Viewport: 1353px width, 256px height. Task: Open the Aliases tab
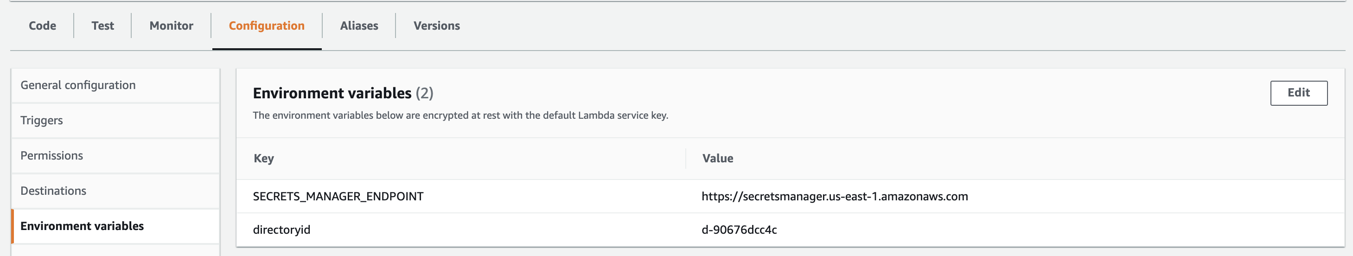(359, 26)
